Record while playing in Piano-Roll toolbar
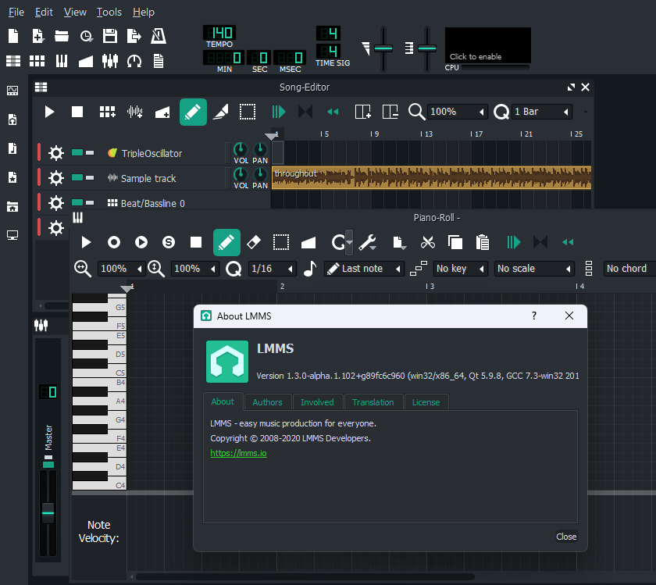656x585 pixels. pyautogui.click(x=141, y=242)
